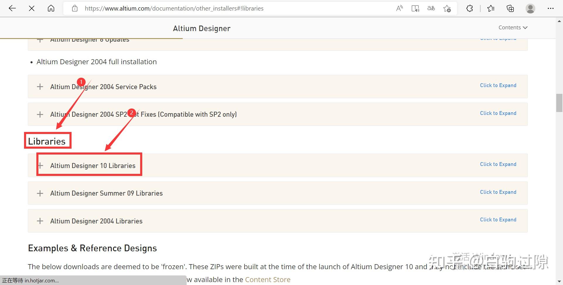
Task: Open the user profile menu
Action: click(530, 9)
